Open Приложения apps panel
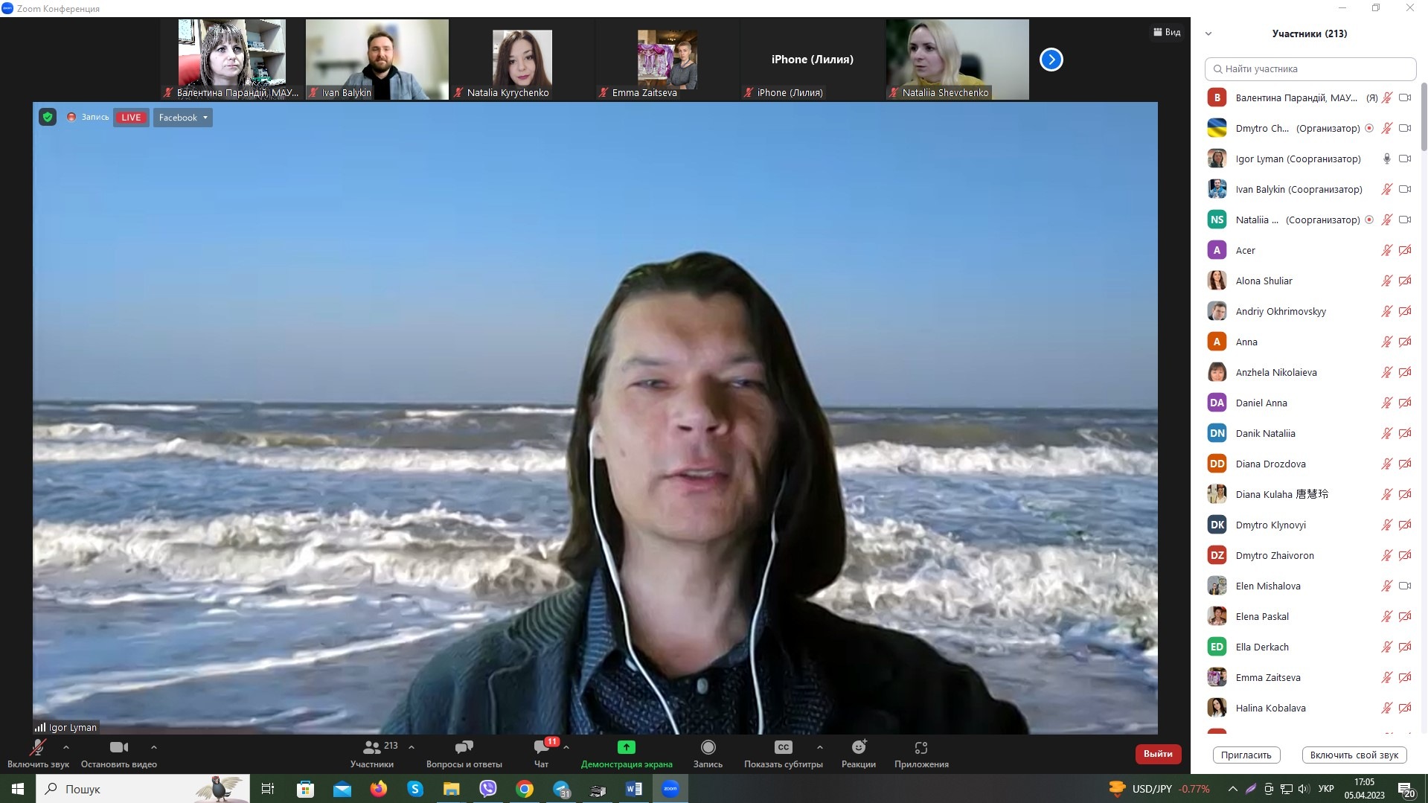Image resolution: width=1428 pixels, height=803 pixels. point(921,753)
